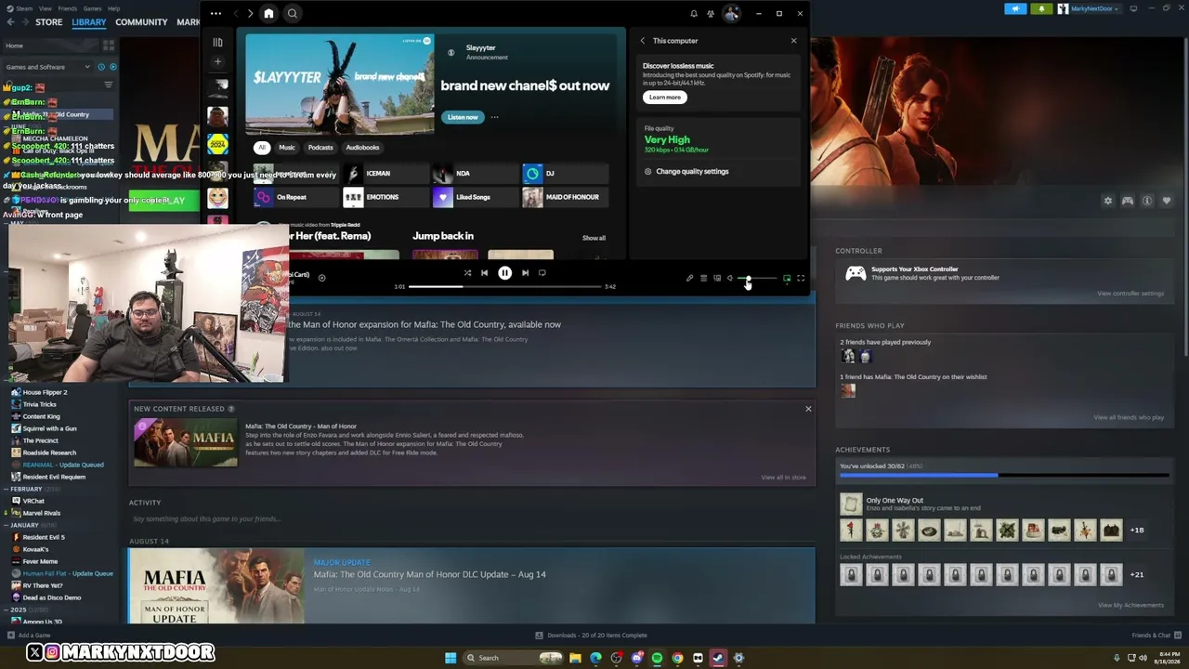
Task: Open Steam controller layout icon
Action: 1128,201
